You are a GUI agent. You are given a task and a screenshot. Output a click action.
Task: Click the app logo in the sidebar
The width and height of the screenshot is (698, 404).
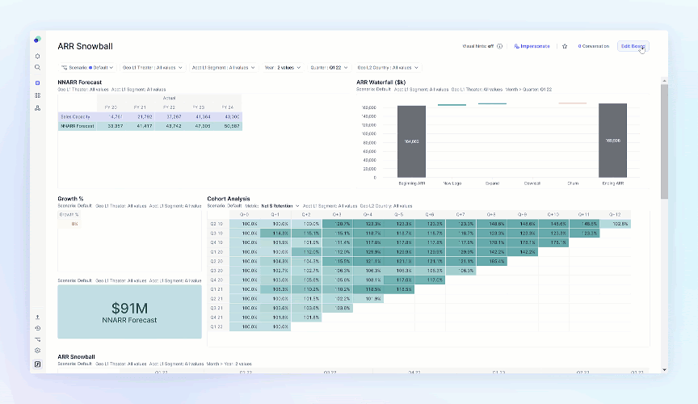[37, 40]
